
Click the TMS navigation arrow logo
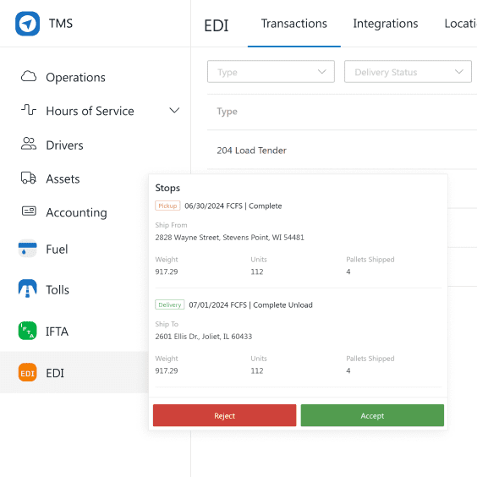tap(27, 24)
